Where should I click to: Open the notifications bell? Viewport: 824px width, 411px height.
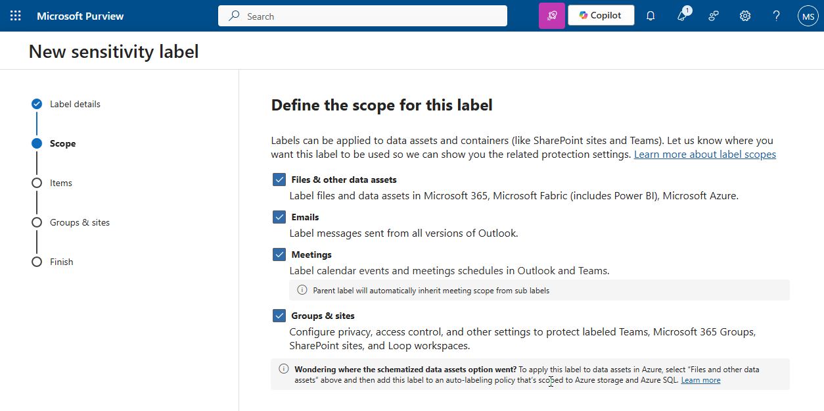pyautogui.click(x=650, y=15)
